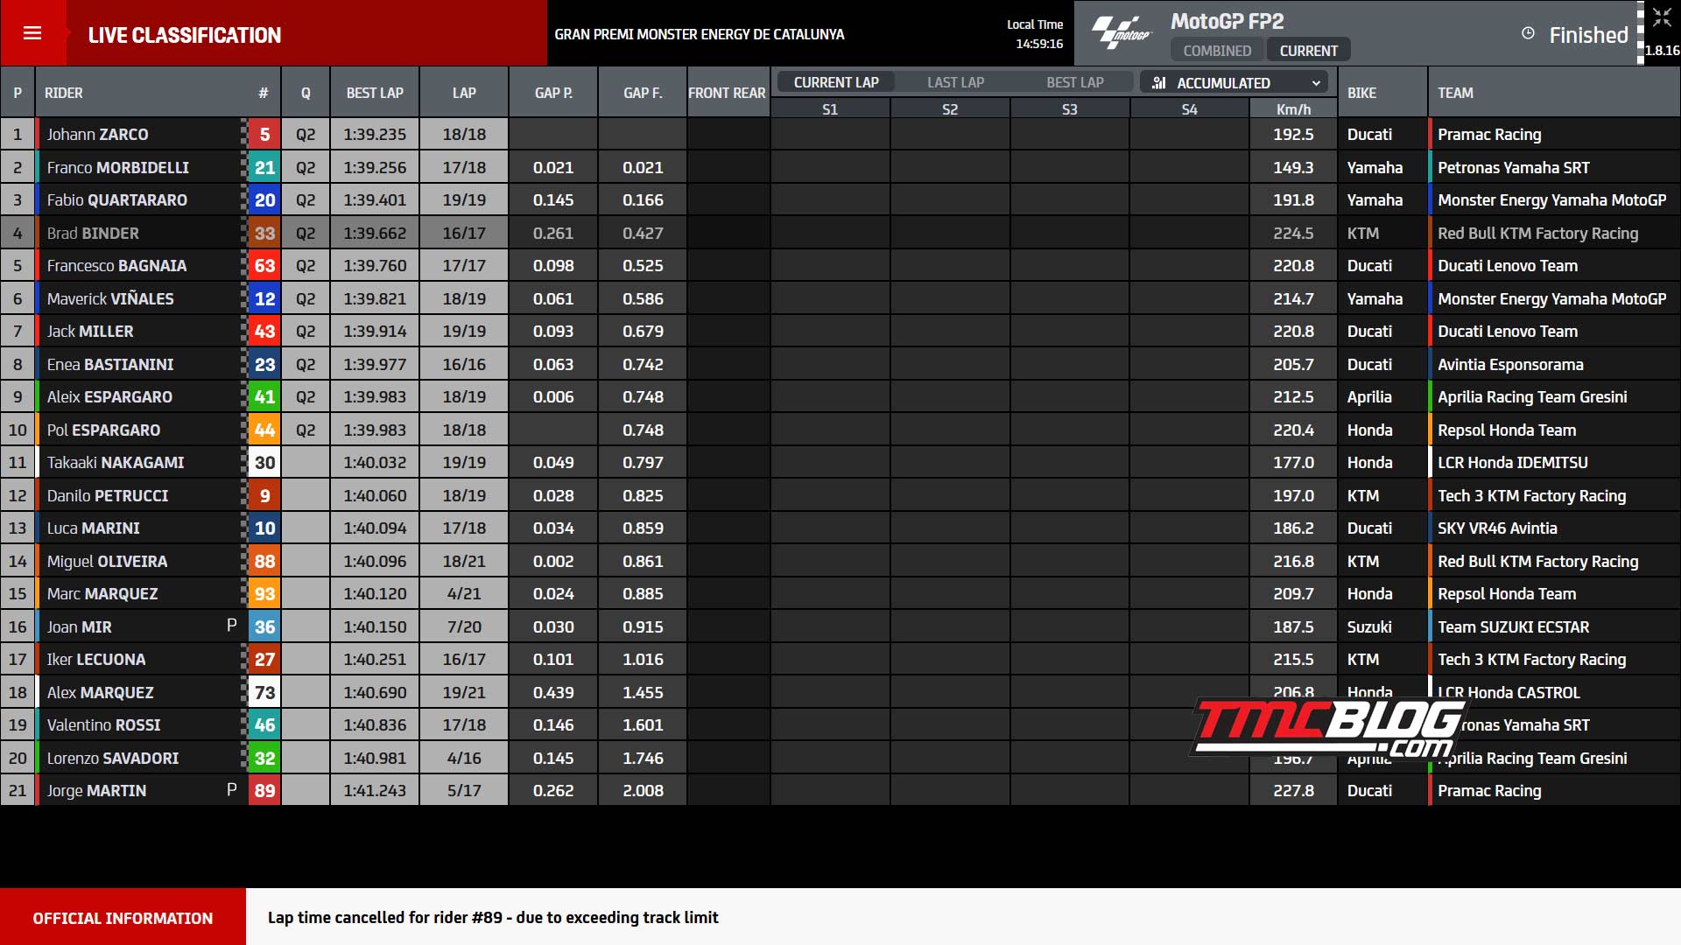Open the ACCUMULATED dropdown

click(x=1234, y=82)
